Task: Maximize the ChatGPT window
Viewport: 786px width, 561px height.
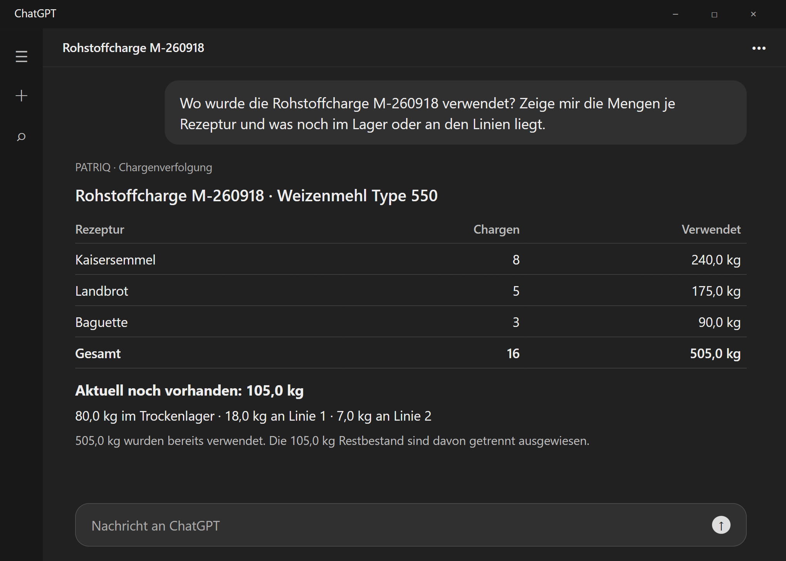Action: (x=714, y=14)
